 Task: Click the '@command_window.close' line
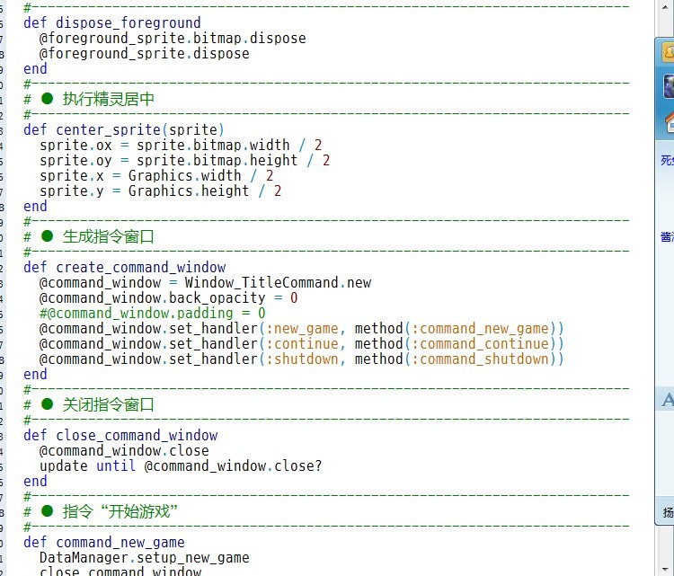(124, 450)
